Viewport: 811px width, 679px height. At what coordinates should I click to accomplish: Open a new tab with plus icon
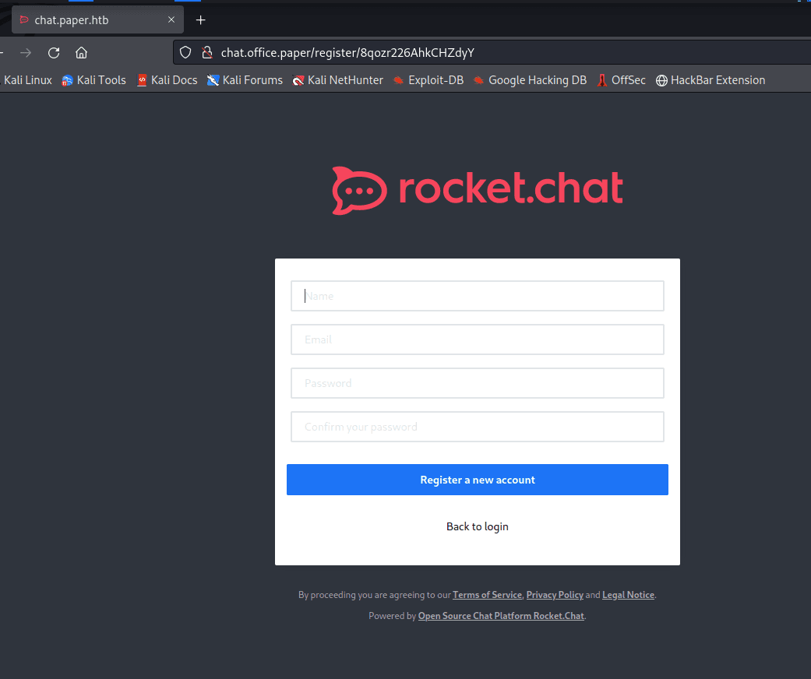point(201,20)
